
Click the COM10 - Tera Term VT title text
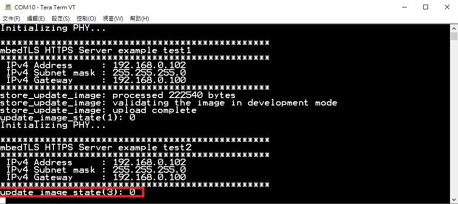pyautogui.click(x=45, y=7)
